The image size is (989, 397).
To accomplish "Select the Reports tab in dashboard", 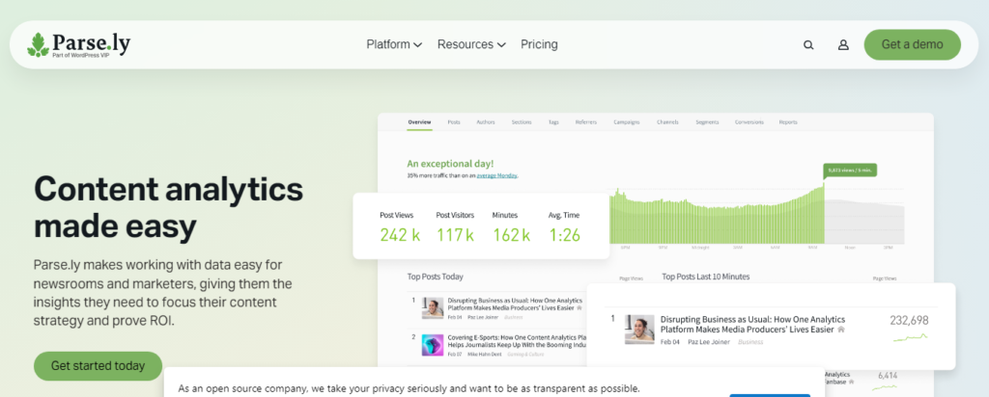I will click(x=788, y=122).
